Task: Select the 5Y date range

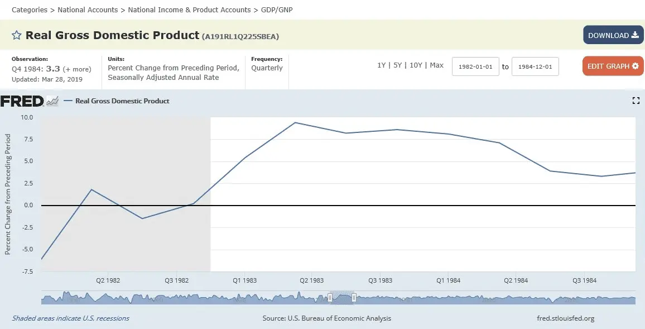Action: point(397,65)
